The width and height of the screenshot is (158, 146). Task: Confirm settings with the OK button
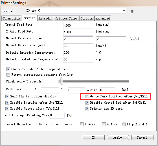click(93, 138)
